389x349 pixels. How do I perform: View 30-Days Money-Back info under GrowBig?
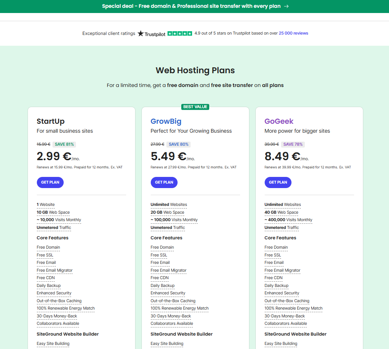point(170,316)
